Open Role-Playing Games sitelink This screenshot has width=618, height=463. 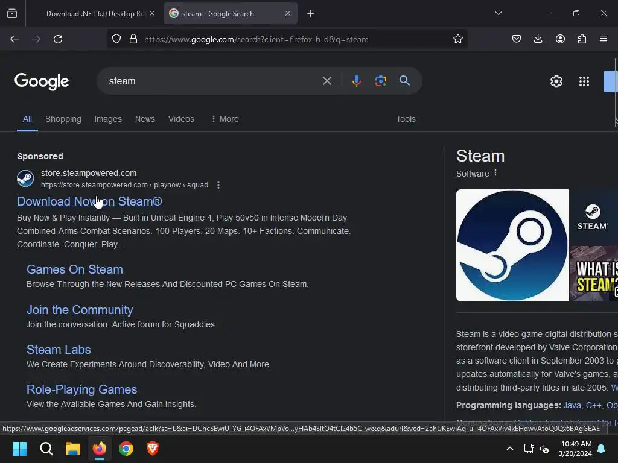pyautogui.click(x=81, y=389)
